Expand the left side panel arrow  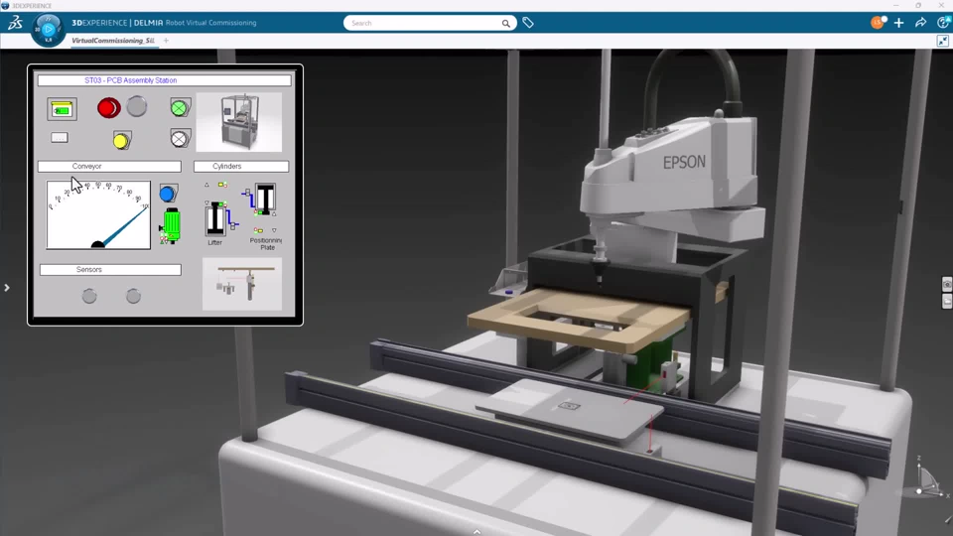(7, 288)
